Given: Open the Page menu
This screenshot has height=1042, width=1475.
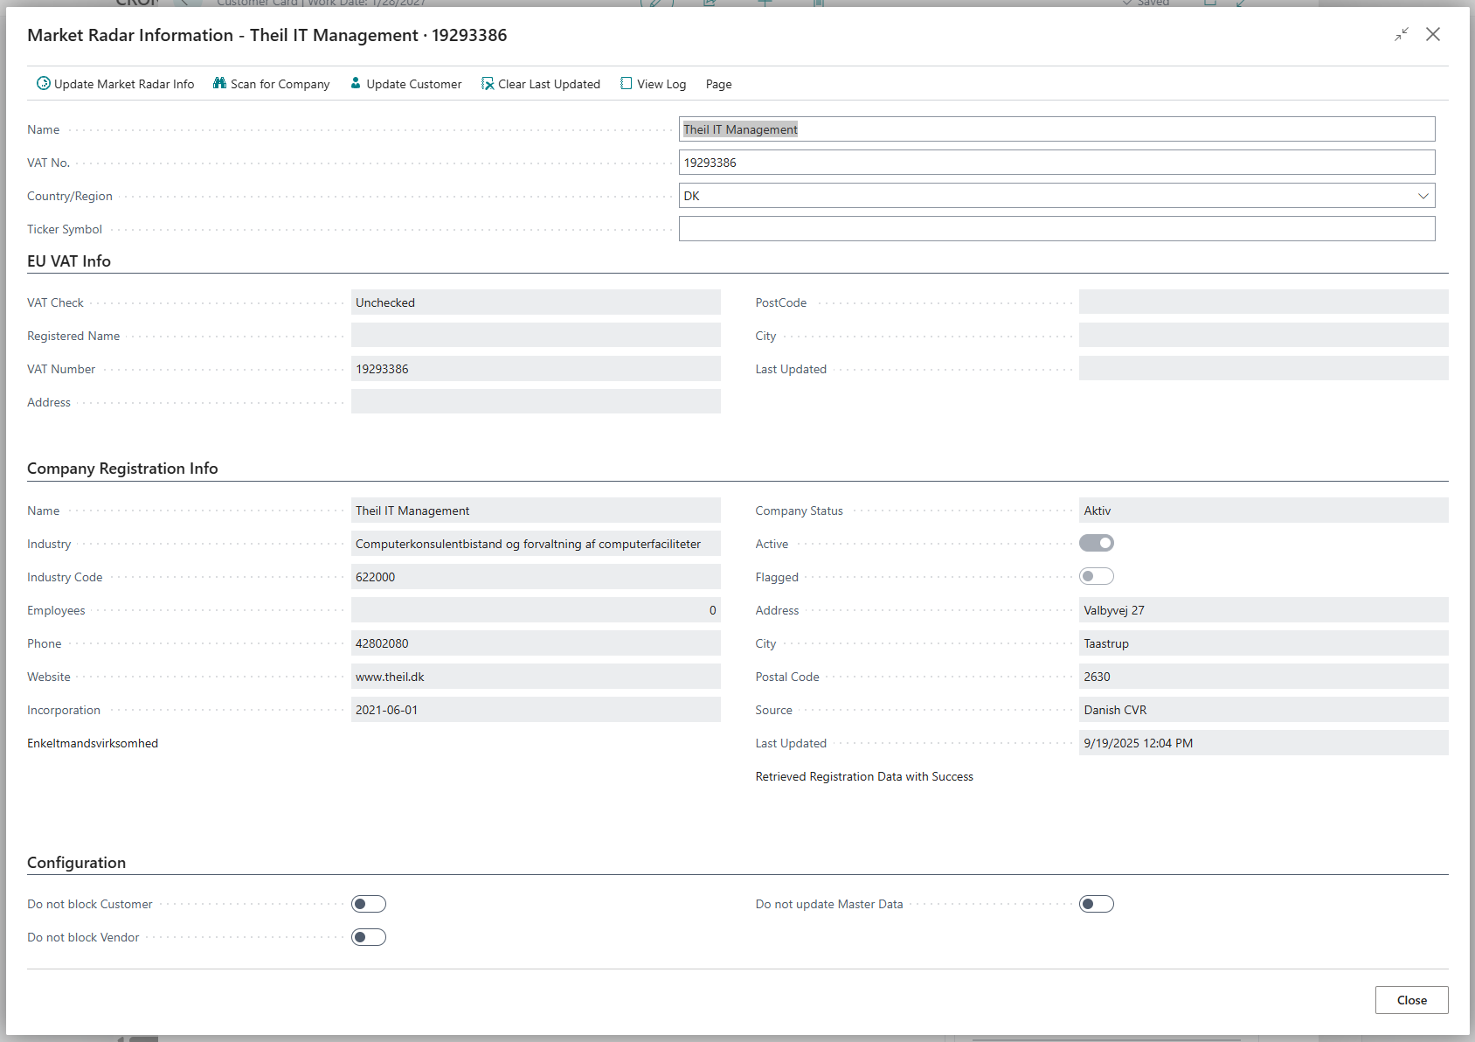Looking at the screenshot, I should tap(718, 85).
